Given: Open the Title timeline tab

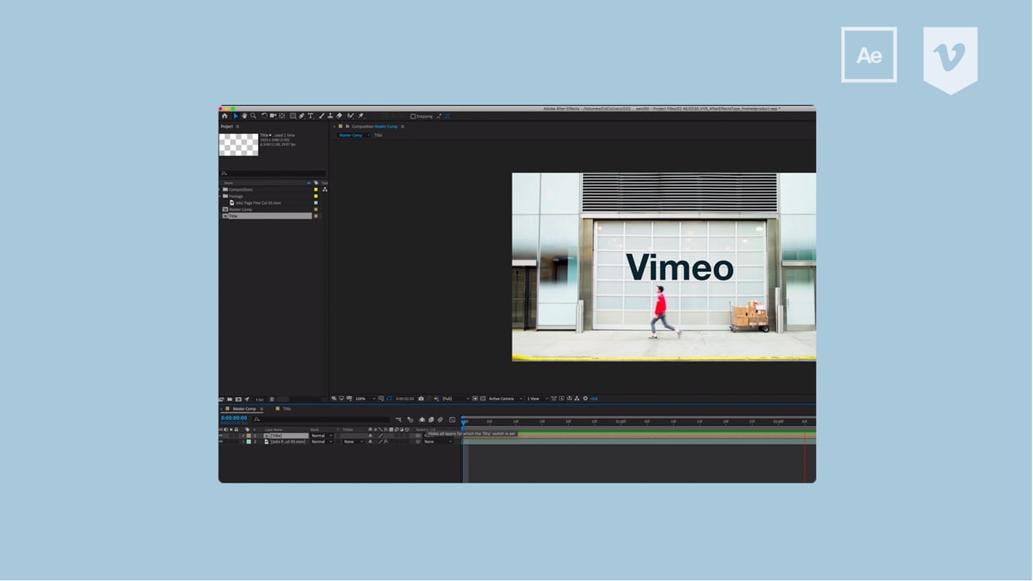Looking at the screenshot, I should click(286, 409).
